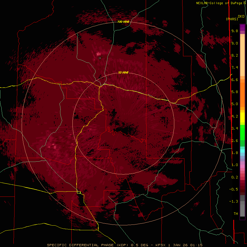Viewport: 247px width, 247px height.
Task: Click the 4.2 value on the color scale
Action: click(235, 116)
